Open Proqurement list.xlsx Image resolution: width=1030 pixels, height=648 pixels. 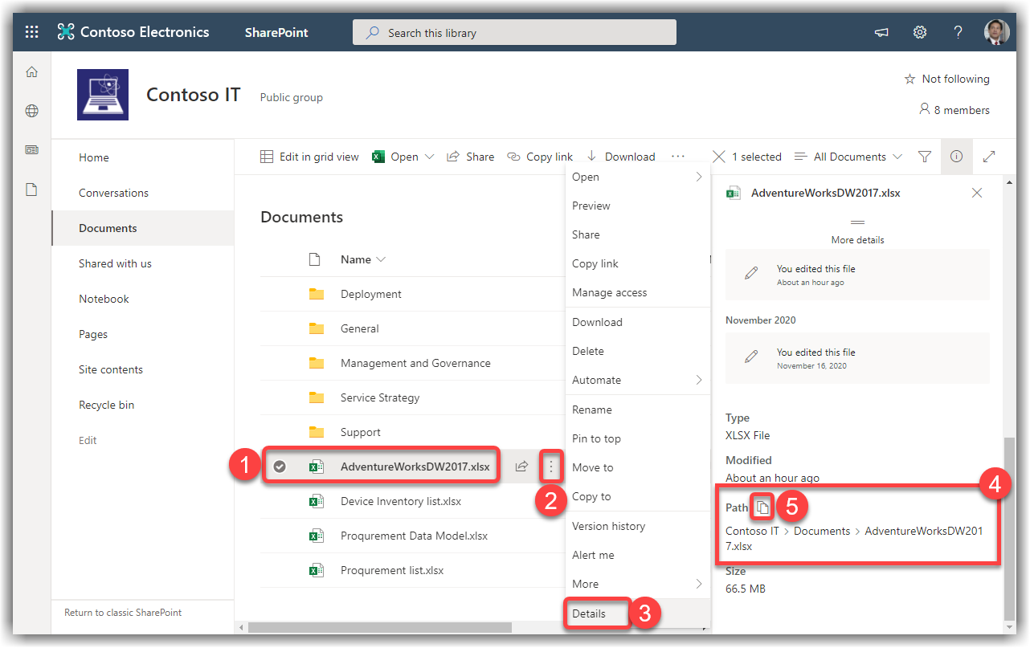pyautogui.click(x=391, y=570)
